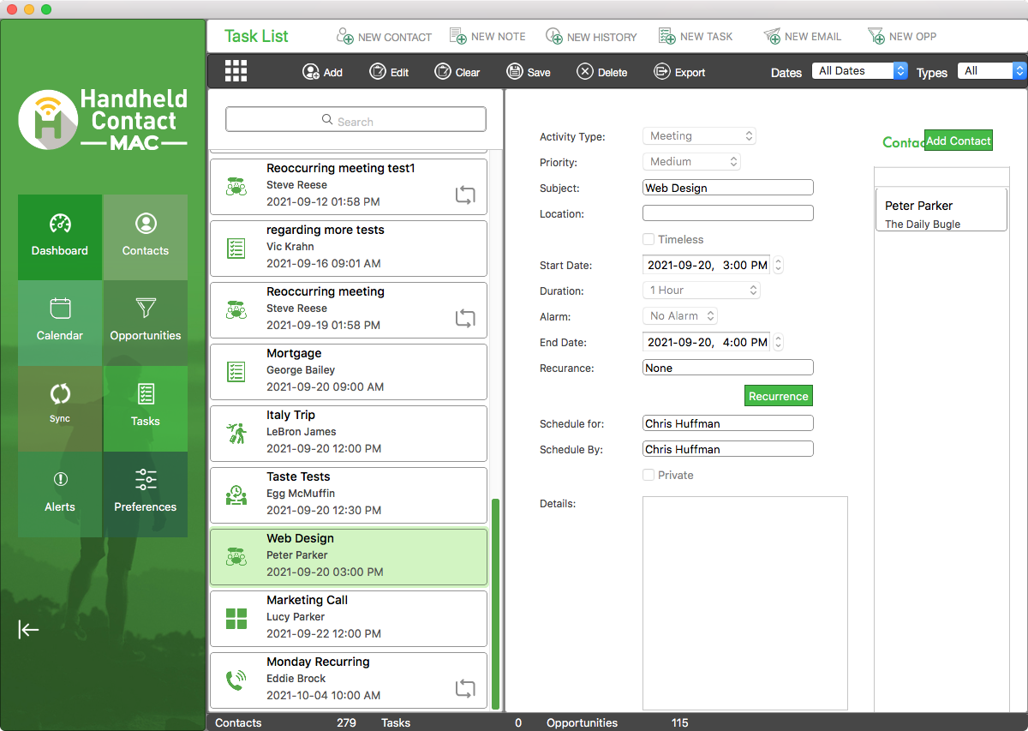
Task: Click the Save toolbar icon
Action: click(515, 72)
